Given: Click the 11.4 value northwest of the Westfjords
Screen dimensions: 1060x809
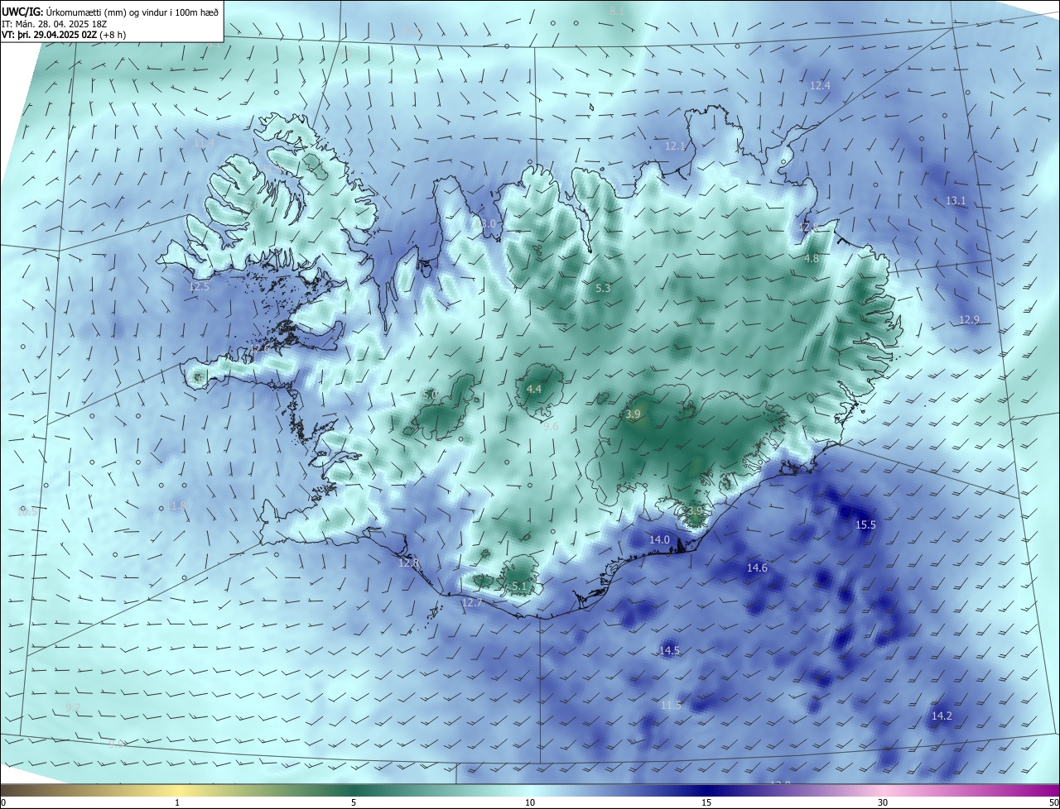Looking at the screenshot, I should (x=204, y=143).
